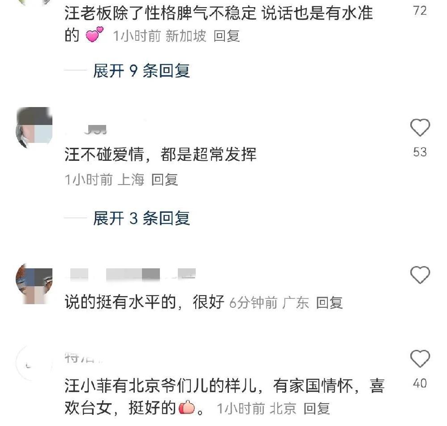
Task: Expand 展开 9 条回复 replies
Action: click(x=142, y=70)
